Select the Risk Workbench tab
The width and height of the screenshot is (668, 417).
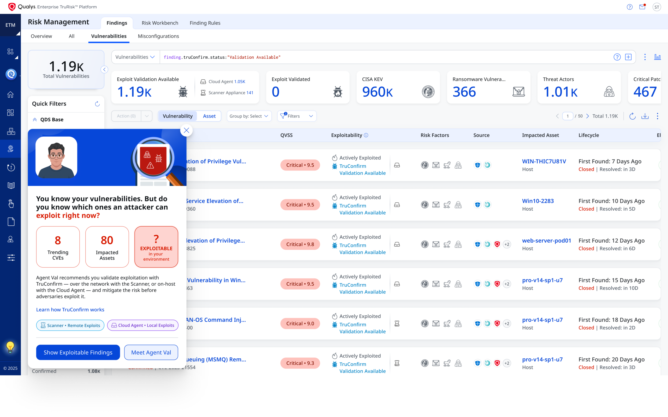coord(160,23)
